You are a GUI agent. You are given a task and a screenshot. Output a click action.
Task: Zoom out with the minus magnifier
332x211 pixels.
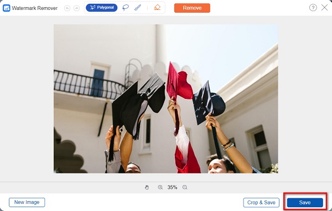tap(185, 187)
